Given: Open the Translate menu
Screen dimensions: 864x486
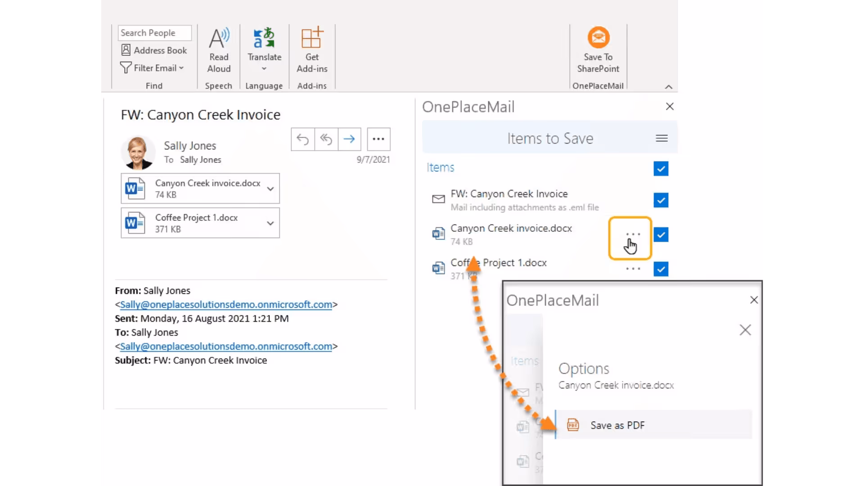Looking at the screenshot, I should pyautogui.click(x=264, y=49).
